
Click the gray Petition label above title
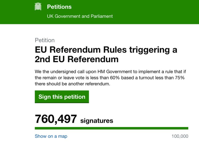(x=45, y=40)
